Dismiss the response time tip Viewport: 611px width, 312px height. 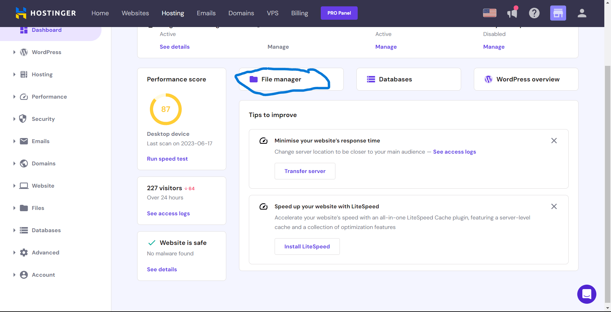coord(554,141)
